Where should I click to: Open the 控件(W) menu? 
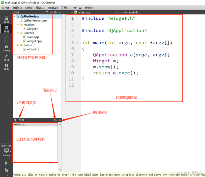point(77,8)
